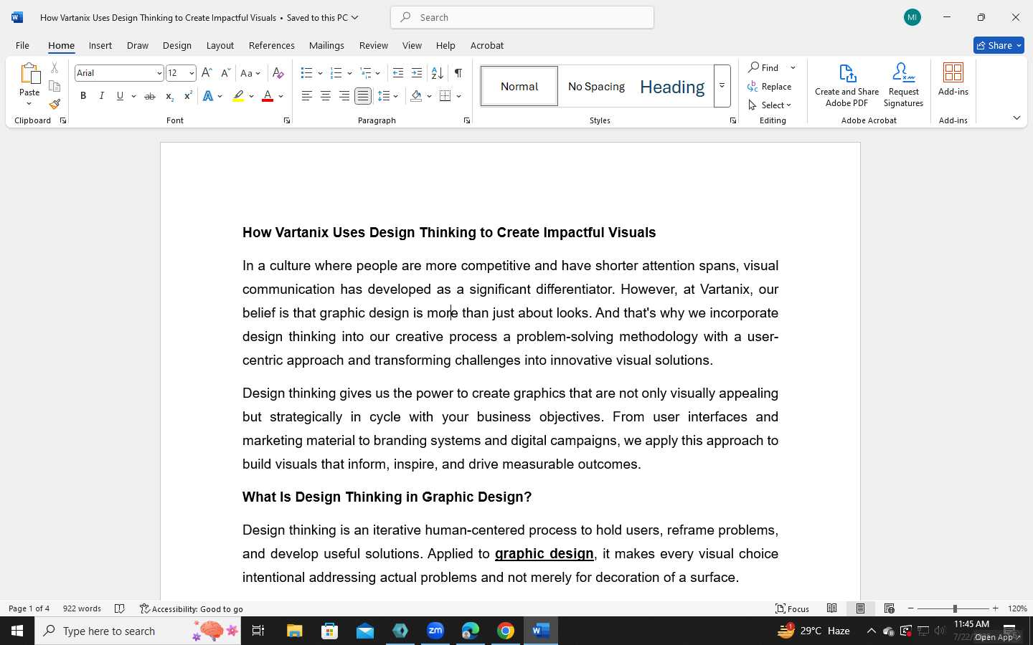Center text alignment icon

click(x=326, y=96)
